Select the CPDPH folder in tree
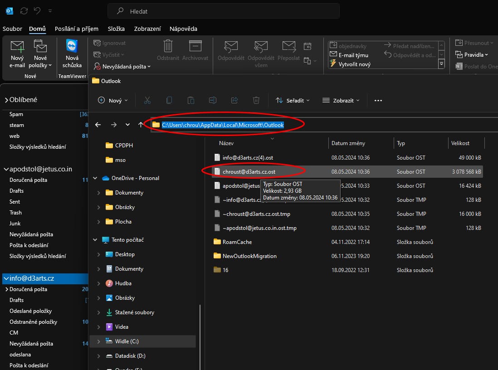The image size is (498, 370). coord(124,145)
